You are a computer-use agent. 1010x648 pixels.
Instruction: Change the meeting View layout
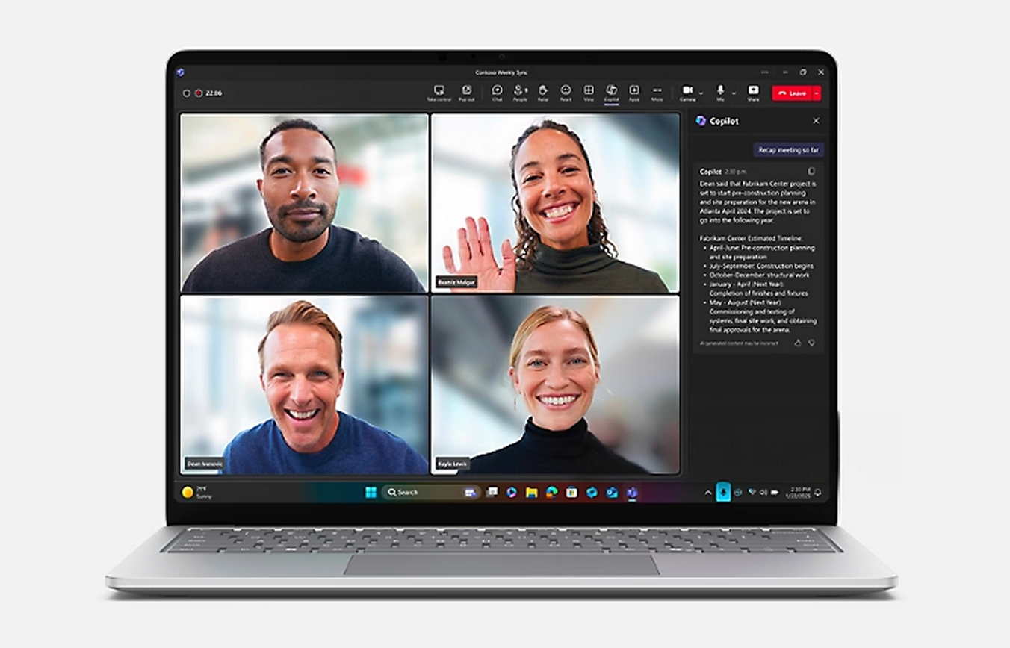(x=589, y=93)
